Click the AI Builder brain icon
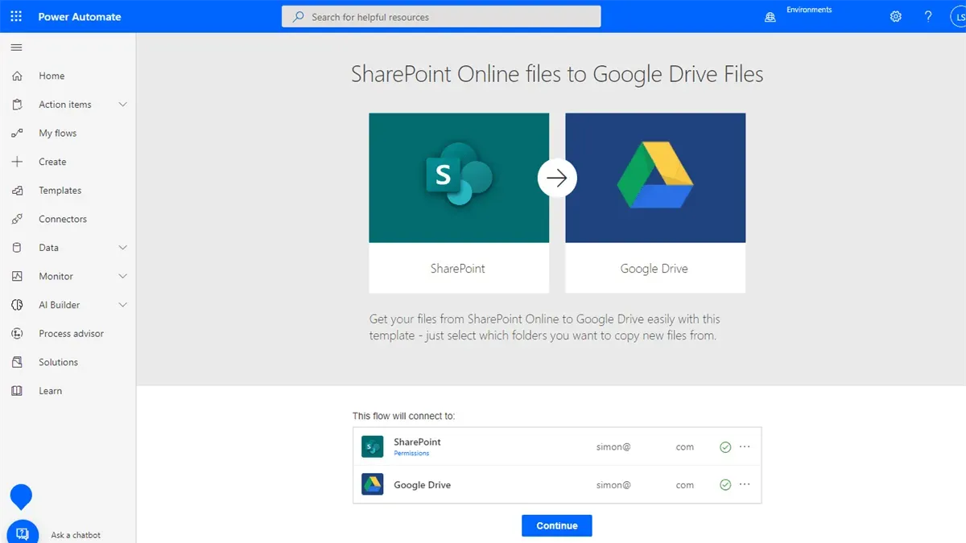This screenshot has height=543, width=966. tap(18, 305)
